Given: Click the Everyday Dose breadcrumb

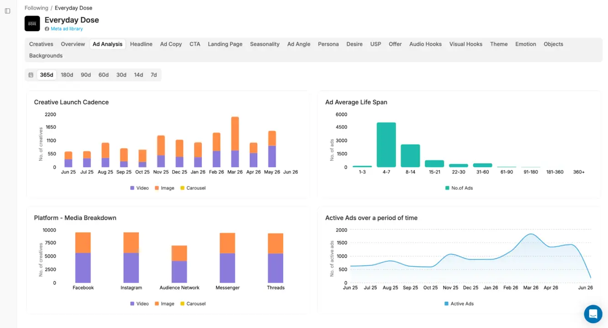Looking at the screenshot, I should (x=74, y=8).
